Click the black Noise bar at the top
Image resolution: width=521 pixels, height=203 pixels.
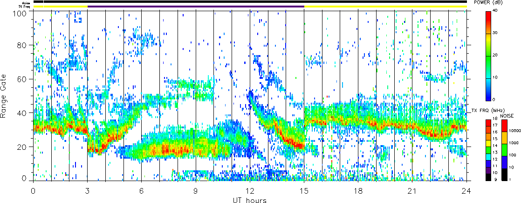coord(250,2)
